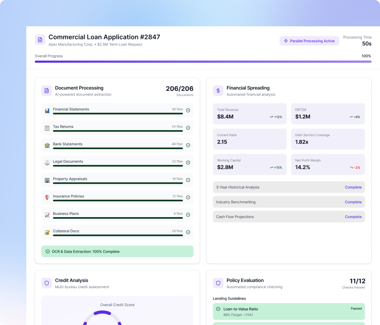This screenshot has width=380, height=325.
Task: Click the Parallel Processing Active badge
Action: [x=309, y=41]
